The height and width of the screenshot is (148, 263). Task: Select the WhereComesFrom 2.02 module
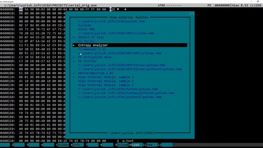coord(96,73)
